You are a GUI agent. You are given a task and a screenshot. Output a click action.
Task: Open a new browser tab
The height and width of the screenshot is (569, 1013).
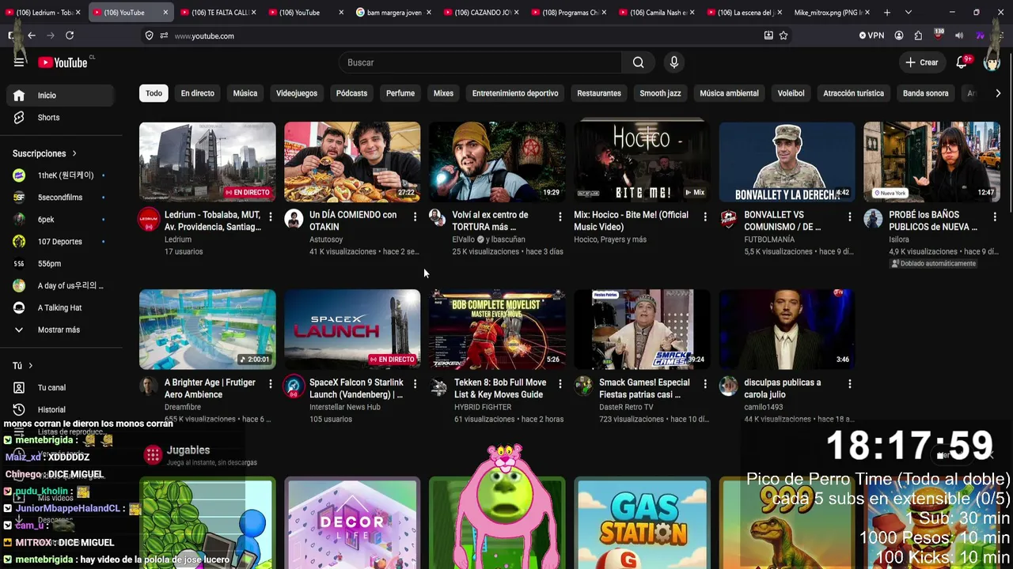pos(887,13)
